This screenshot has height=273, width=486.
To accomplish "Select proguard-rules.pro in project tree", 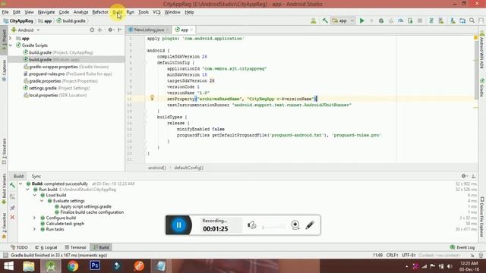I will point(68,74).
